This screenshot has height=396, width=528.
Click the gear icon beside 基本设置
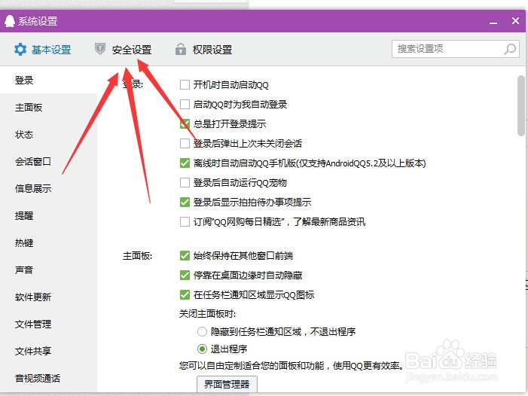click(x=20, y=50)
